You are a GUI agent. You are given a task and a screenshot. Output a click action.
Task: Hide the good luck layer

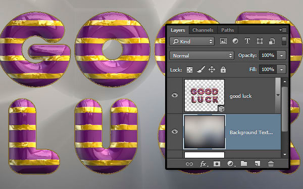175,95
